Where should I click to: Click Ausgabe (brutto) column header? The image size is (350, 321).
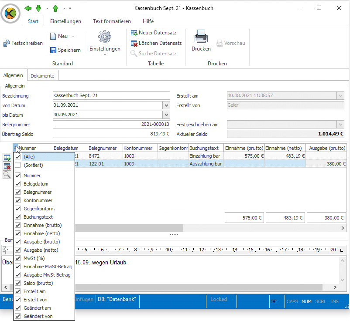click(x=326, y=148)
